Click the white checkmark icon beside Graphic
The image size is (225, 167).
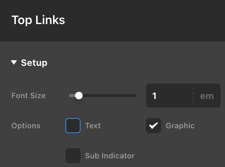(x=154, y=126)
